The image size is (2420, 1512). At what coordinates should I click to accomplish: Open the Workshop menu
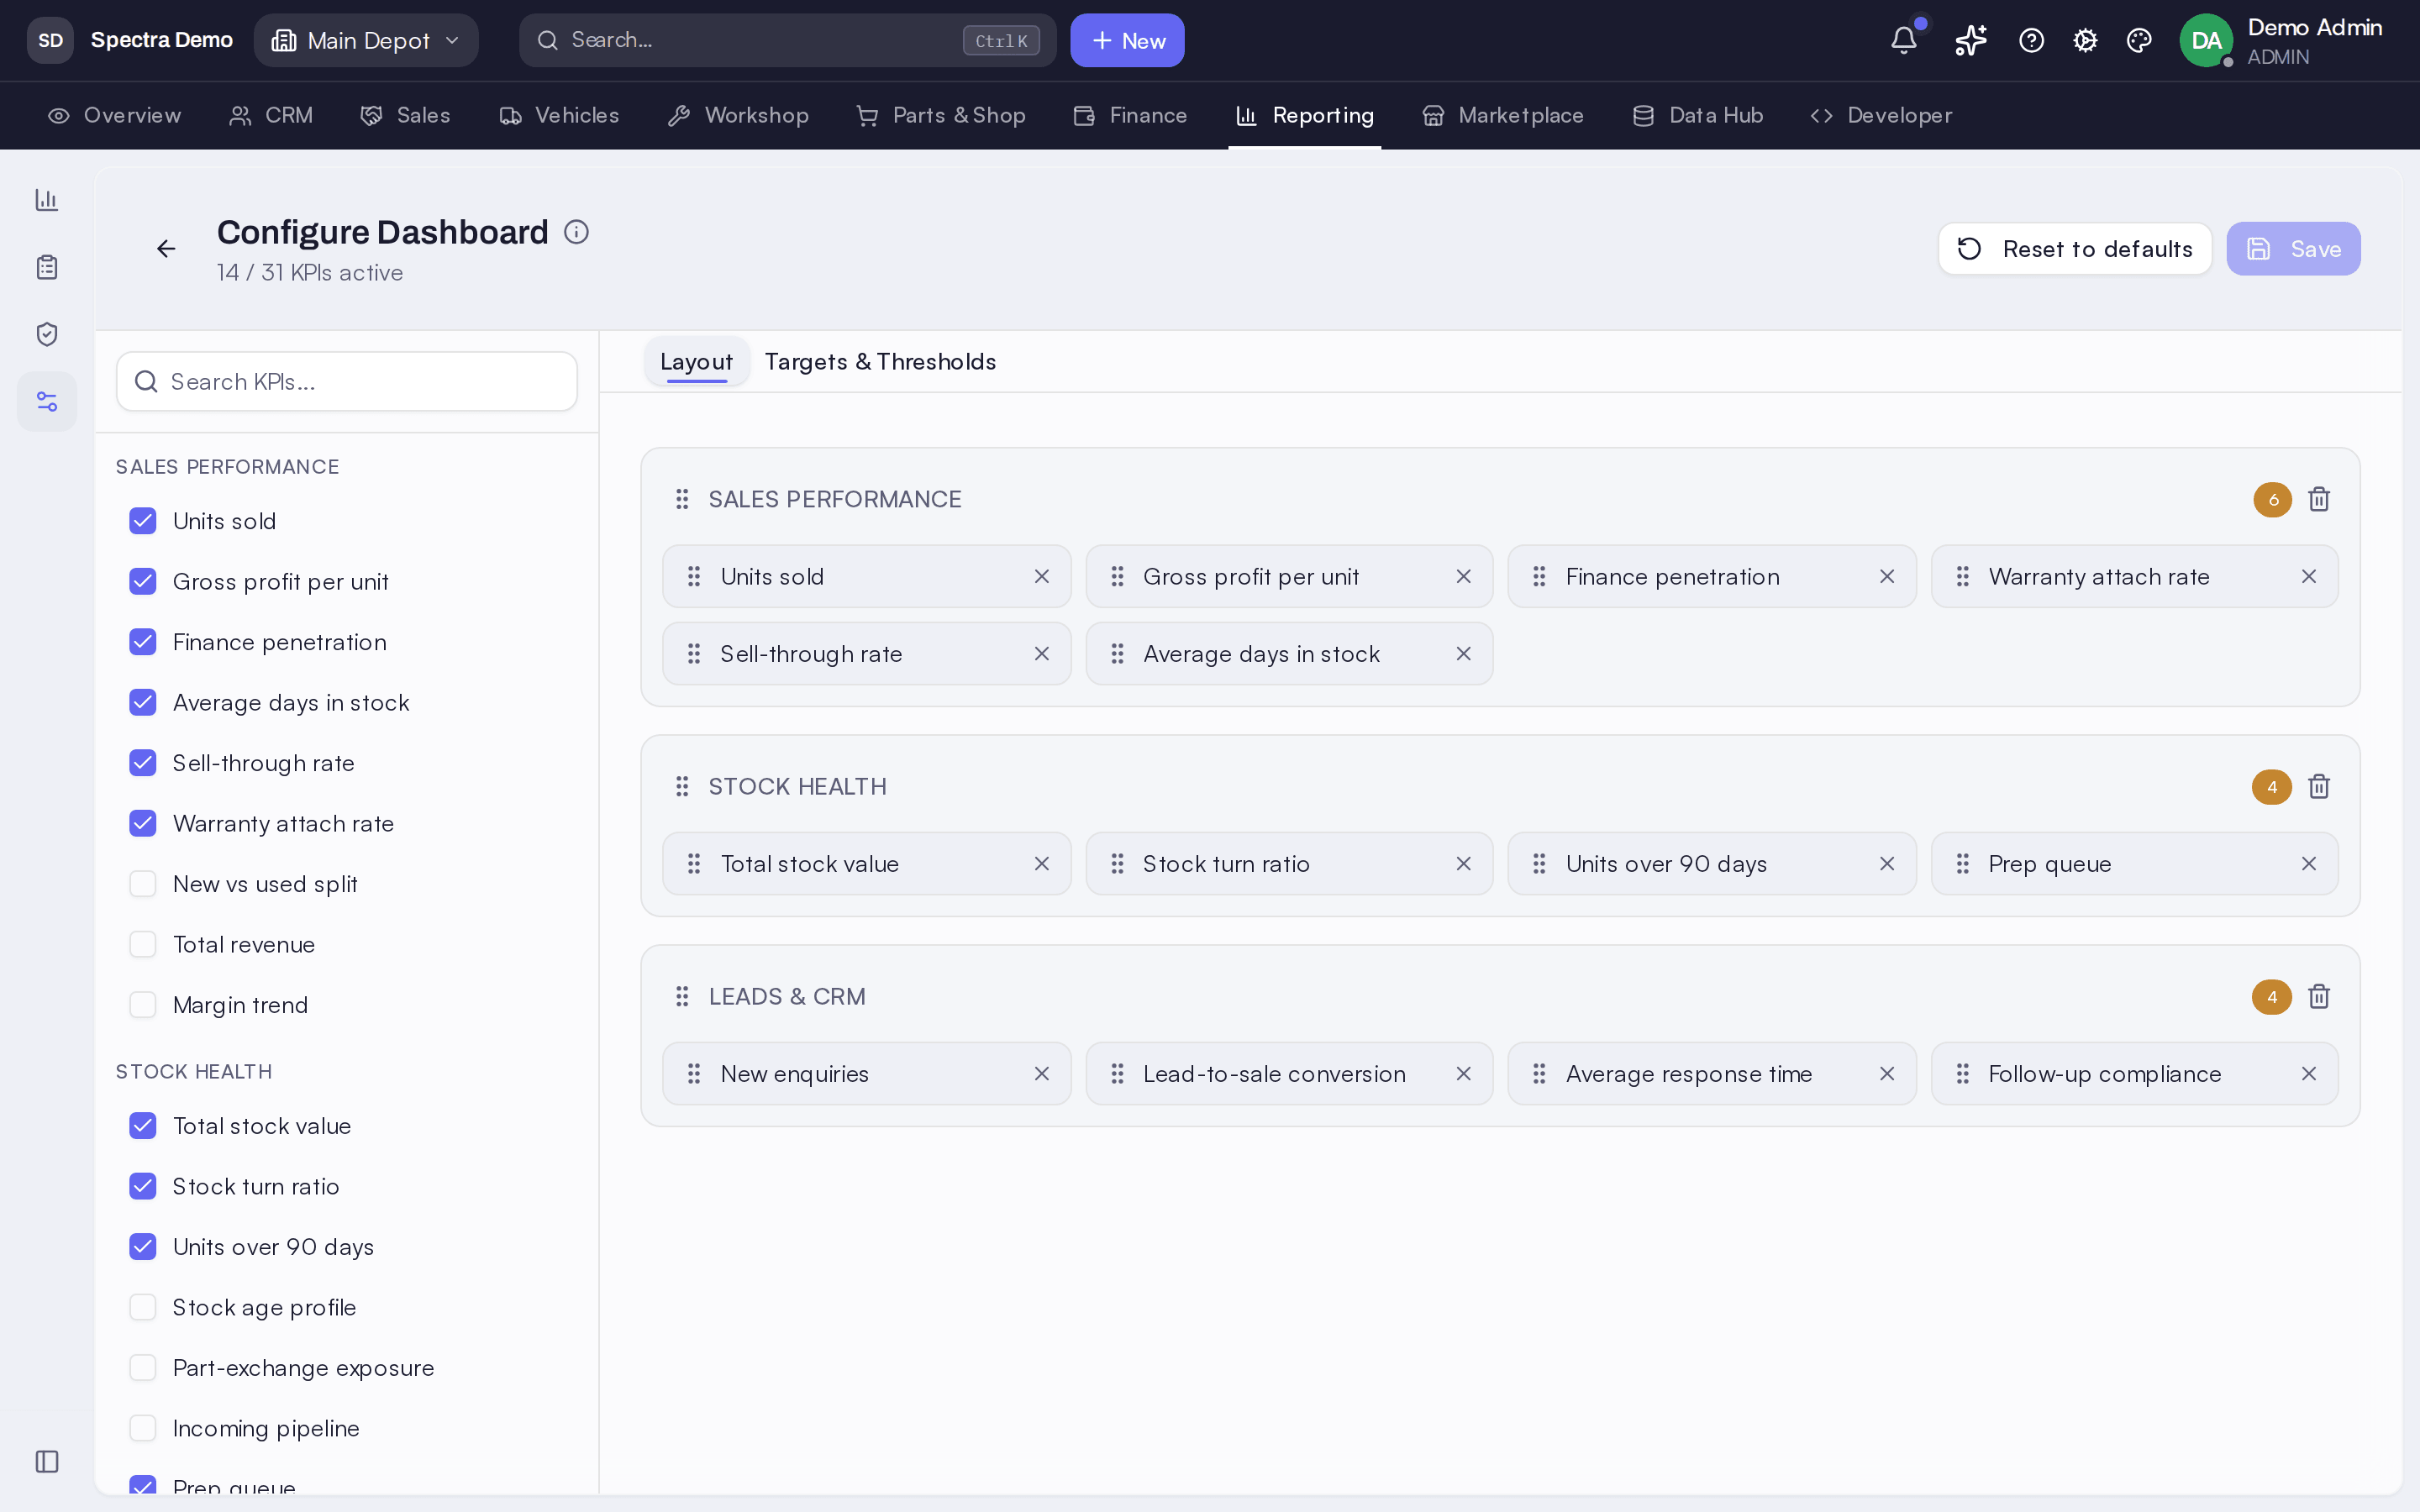pos(738,116)
